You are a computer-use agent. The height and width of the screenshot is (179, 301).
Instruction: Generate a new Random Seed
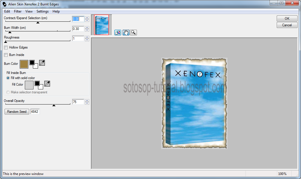coord(17,112)
